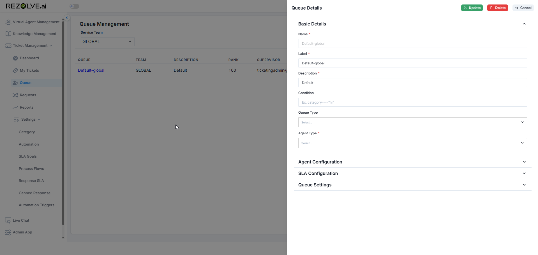Viewport: 538px width, 255px height.
Task: Click the rank value 100
Action: (232, 71)
